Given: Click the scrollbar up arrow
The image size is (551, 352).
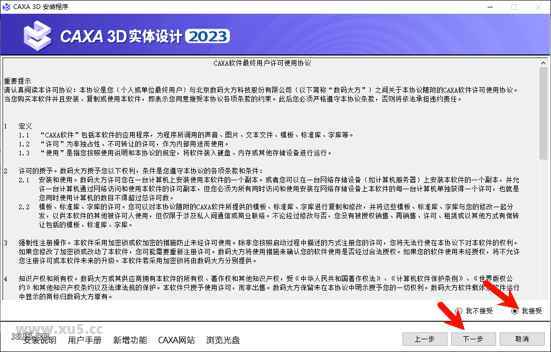Looking at the screenshot, I should click(x=544, y=62).
